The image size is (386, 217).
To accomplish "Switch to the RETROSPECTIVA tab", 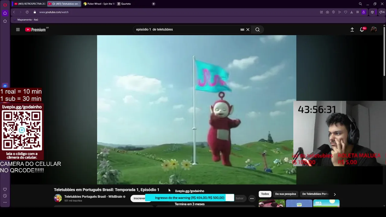I will [x=30, y=4].
